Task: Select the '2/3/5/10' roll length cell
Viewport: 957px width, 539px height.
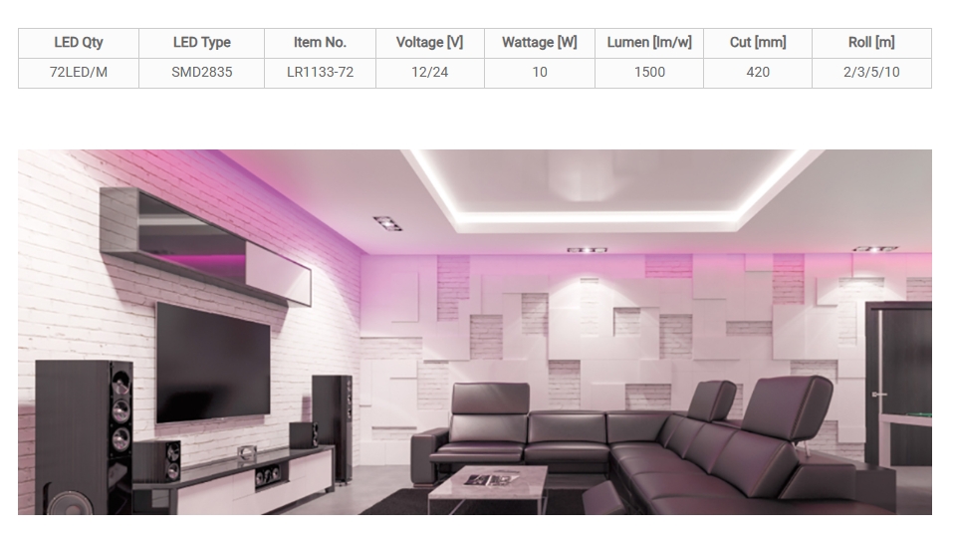Action: 871,73
